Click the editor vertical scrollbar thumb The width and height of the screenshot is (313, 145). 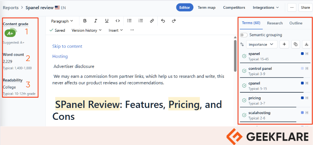235,56
